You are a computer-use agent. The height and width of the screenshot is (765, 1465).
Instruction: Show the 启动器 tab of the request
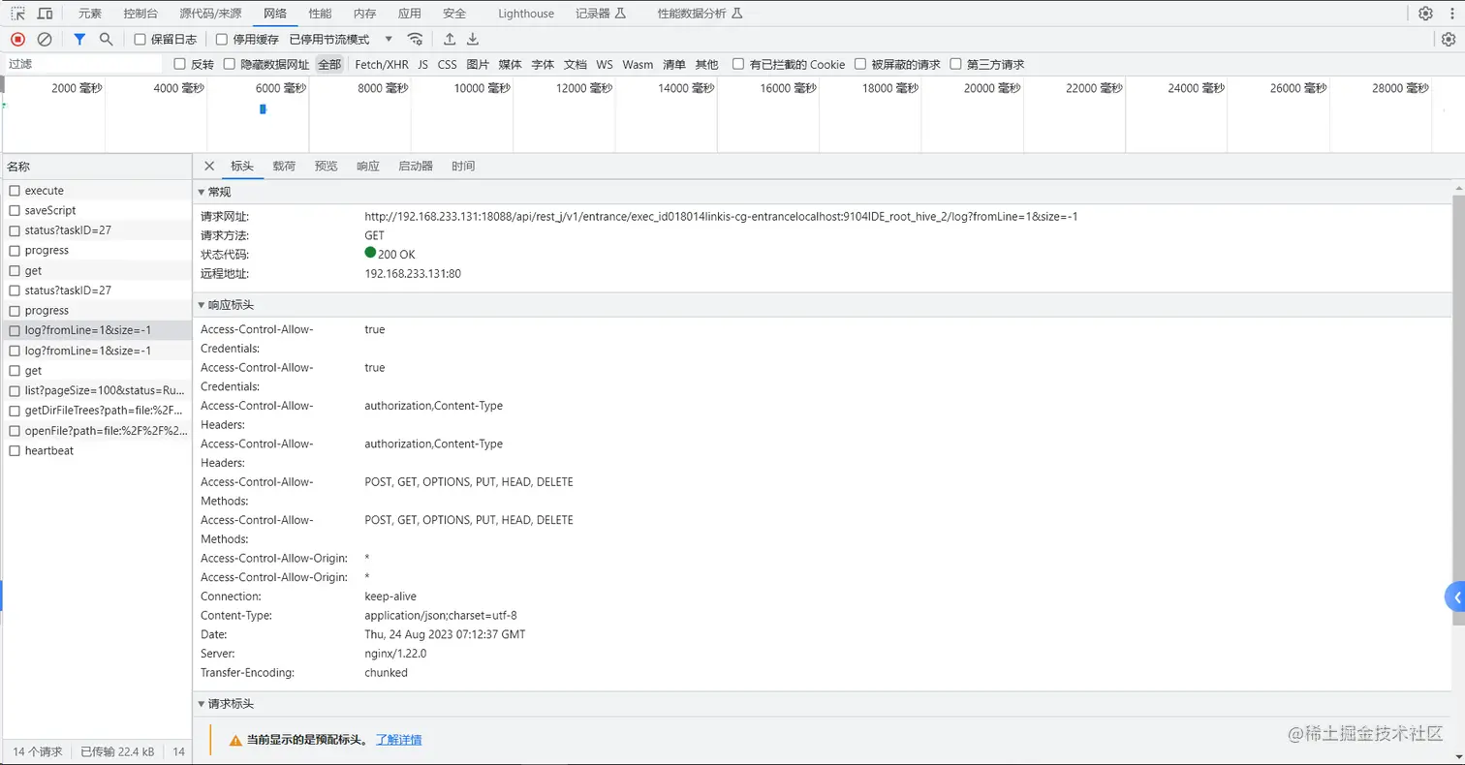(x=416, y=167)
